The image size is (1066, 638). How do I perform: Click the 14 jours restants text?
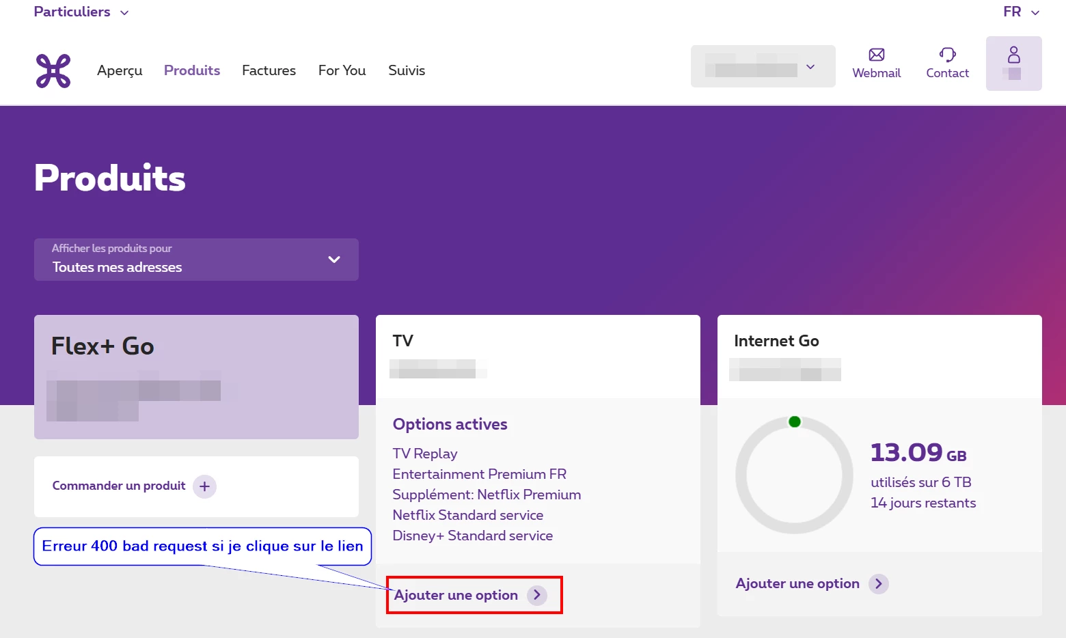(x=923, y=503)
